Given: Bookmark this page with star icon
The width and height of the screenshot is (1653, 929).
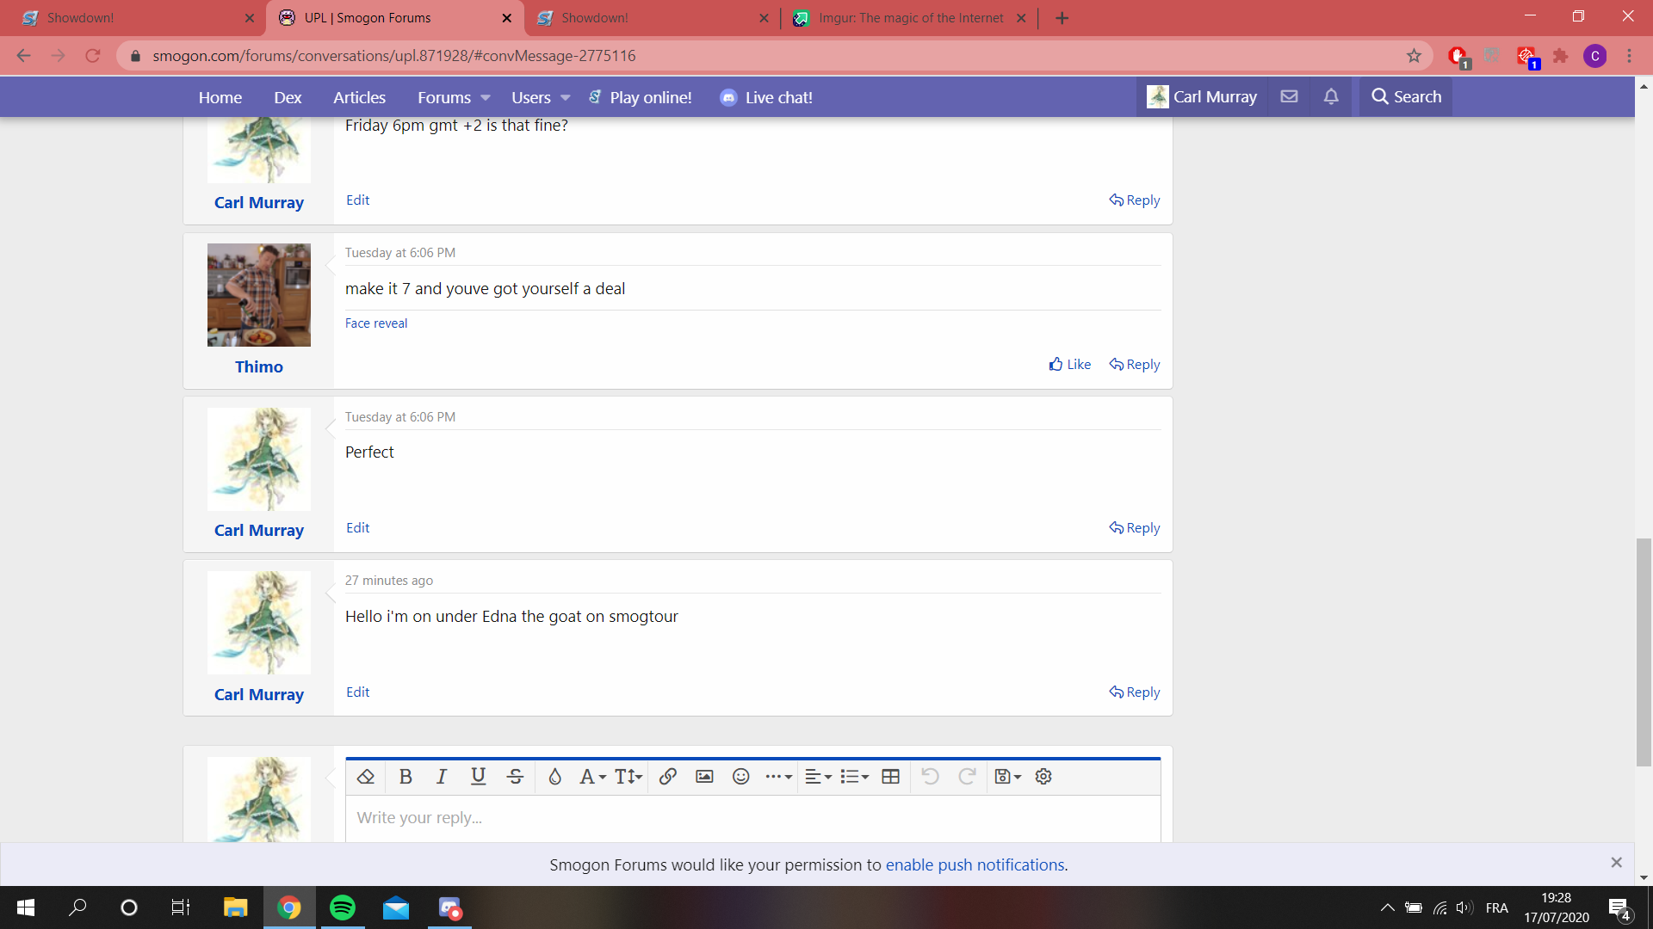Looking at the screenshot, I should coord(1414,56).
